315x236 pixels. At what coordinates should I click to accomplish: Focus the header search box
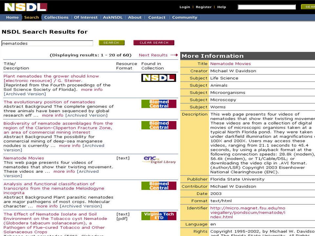coord(266,7)
